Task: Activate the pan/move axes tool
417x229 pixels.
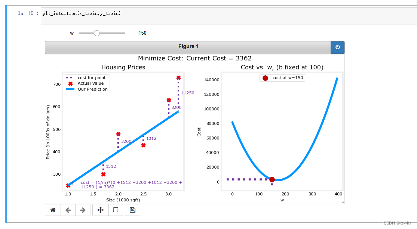Action: click(100, 210)
